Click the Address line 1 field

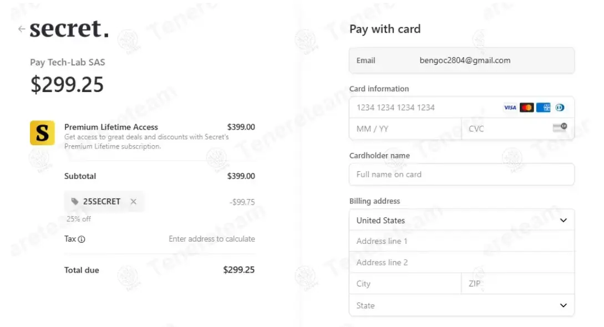(461, 241)
